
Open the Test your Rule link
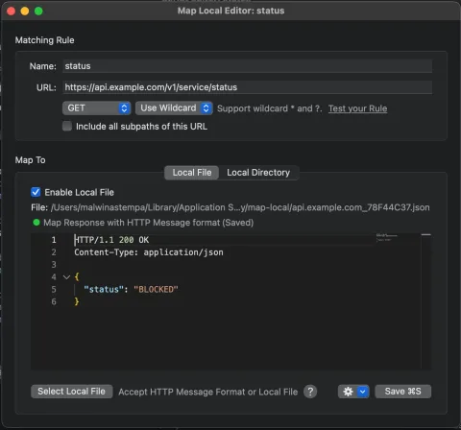(357, 108)
